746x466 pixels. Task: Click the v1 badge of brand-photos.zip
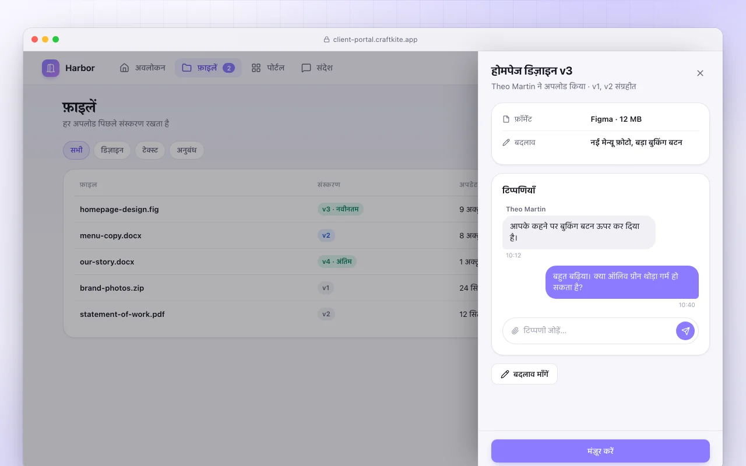(326, 288)
